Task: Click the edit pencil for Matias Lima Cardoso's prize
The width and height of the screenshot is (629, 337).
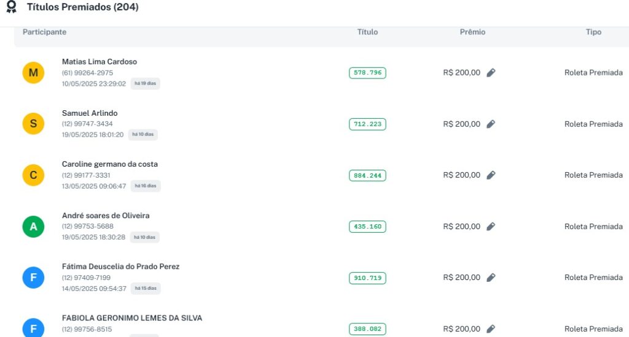Action: (x=491, y=73)
